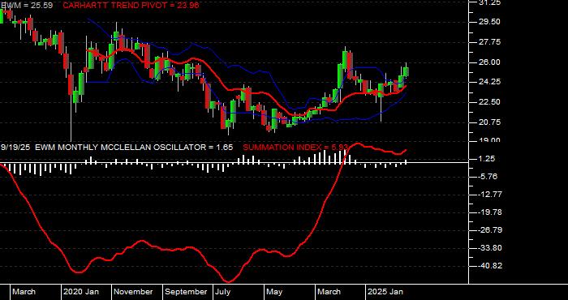Viewport: 568px width, 300px height.
Task: Select the -19.78 oscillator axis value
Action: [490, 212]
